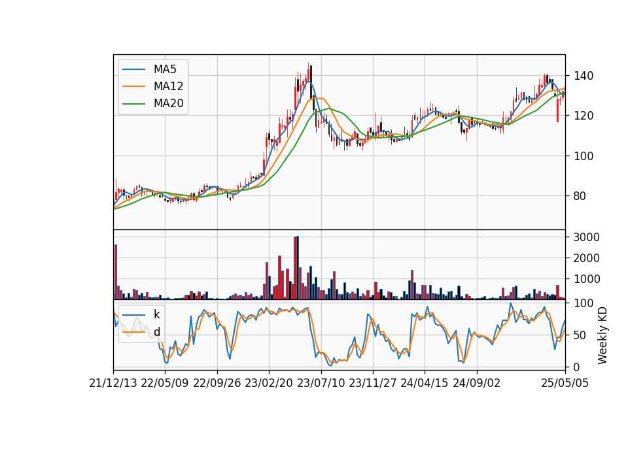Click the 23/02/20 date label

click(x=269, y=383)
